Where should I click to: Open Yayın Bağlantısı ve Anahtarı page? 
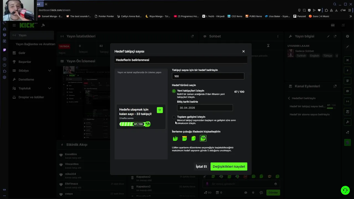click(x=35, y=44)
